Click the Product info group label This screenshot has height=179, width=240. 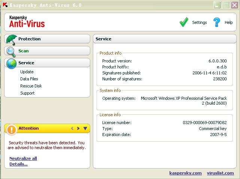tap(110, 53)
